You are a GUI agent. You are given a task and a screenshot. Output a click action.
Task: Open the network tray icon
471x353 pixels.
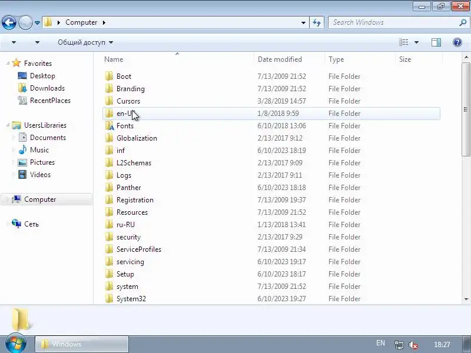[x=399, y=345]
